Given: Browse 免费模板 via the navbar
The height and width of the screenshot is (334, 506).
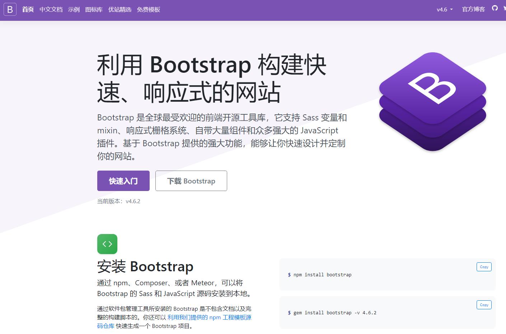Looking at the screenshot, I should [148, 10].
